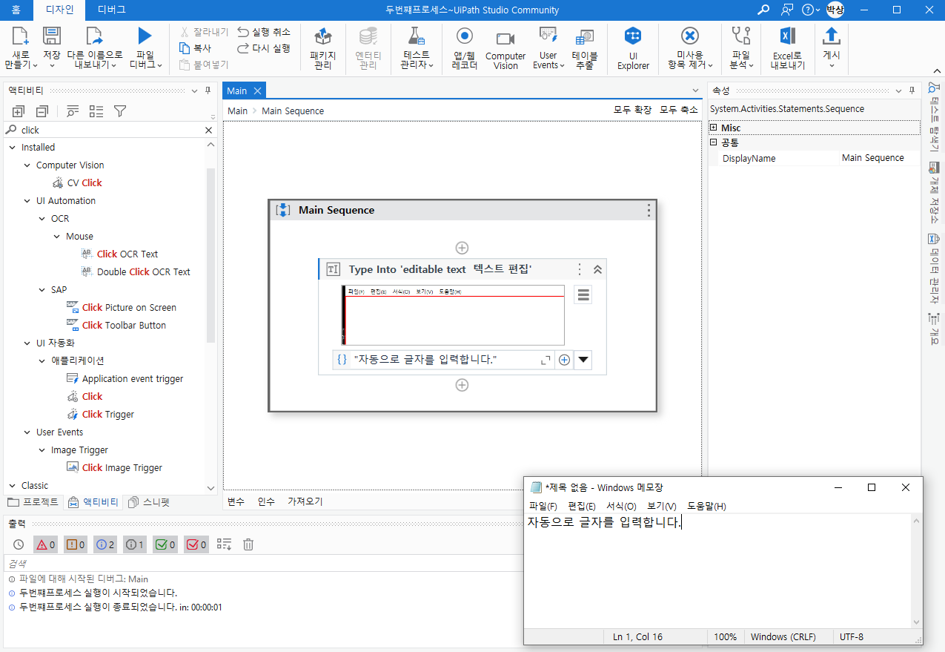The height and width of the screenshot is (652, 945).
Task: Open the Table Extraction (테이블 추출) icon
Action: point(585,36)
